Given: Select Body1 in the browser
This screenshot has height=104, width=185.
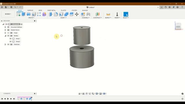Looking at the screenshot, I should pyautogui.click(x=18, y=39).
